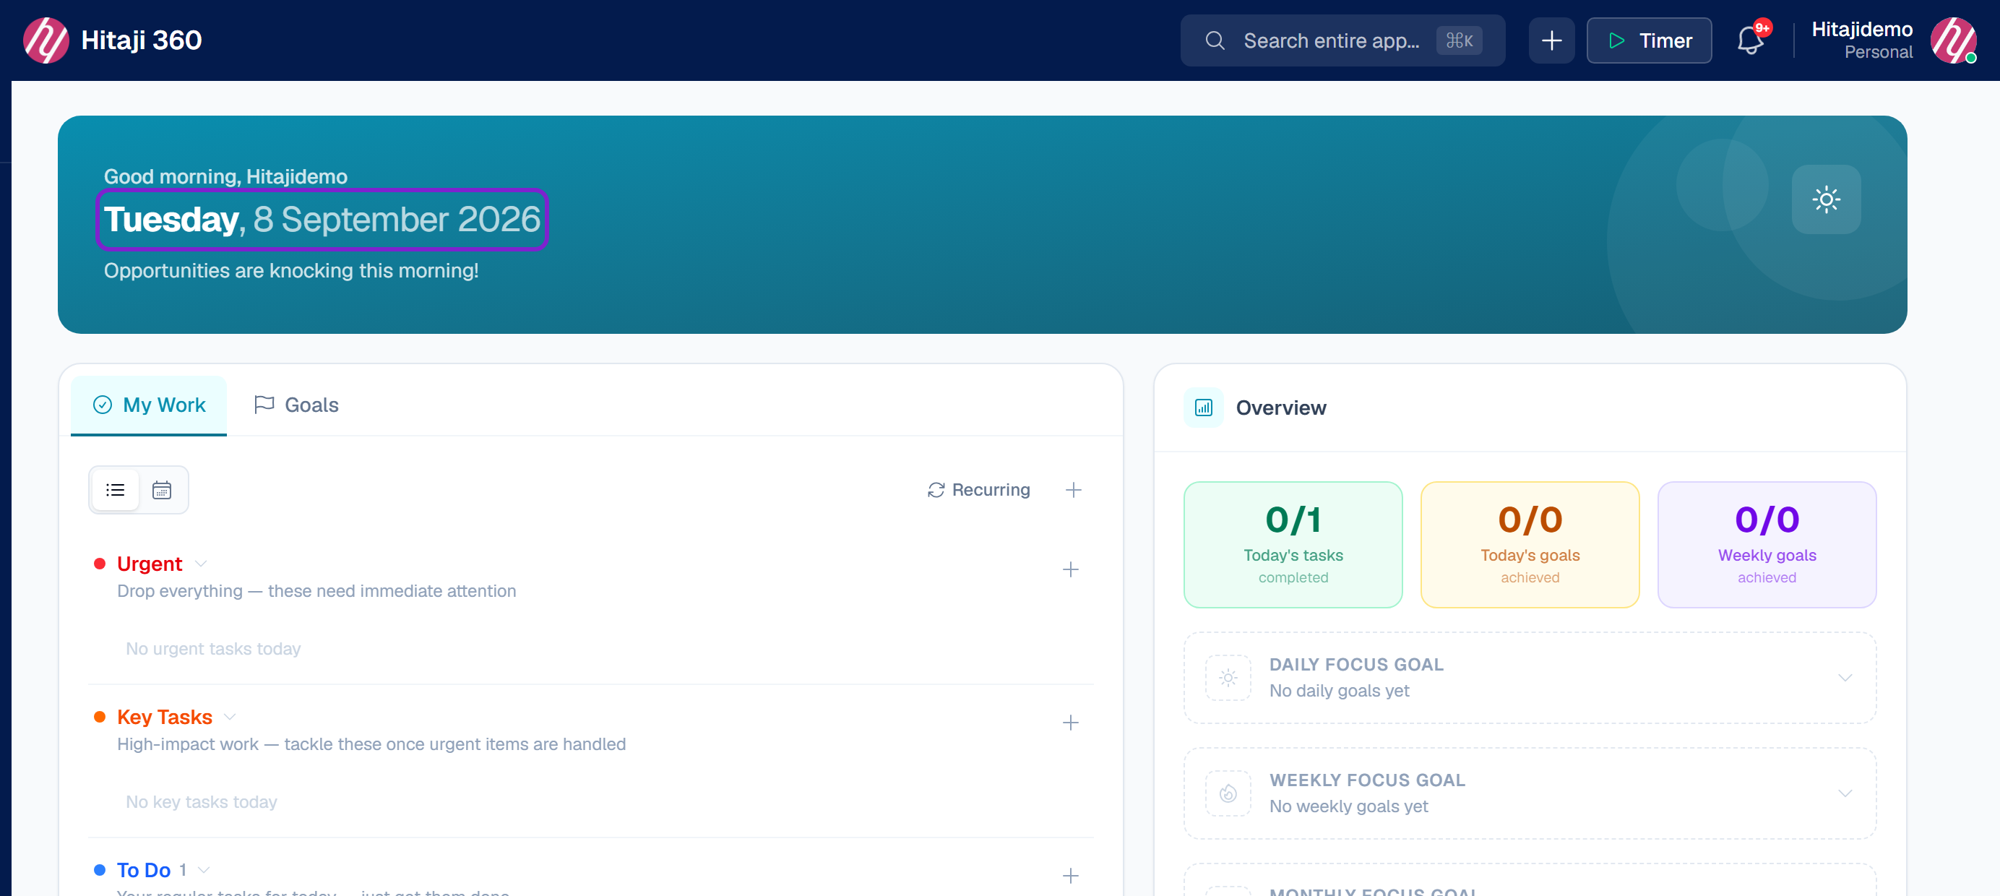Collapse the Key Tasks section chevron

coord(230,717)
